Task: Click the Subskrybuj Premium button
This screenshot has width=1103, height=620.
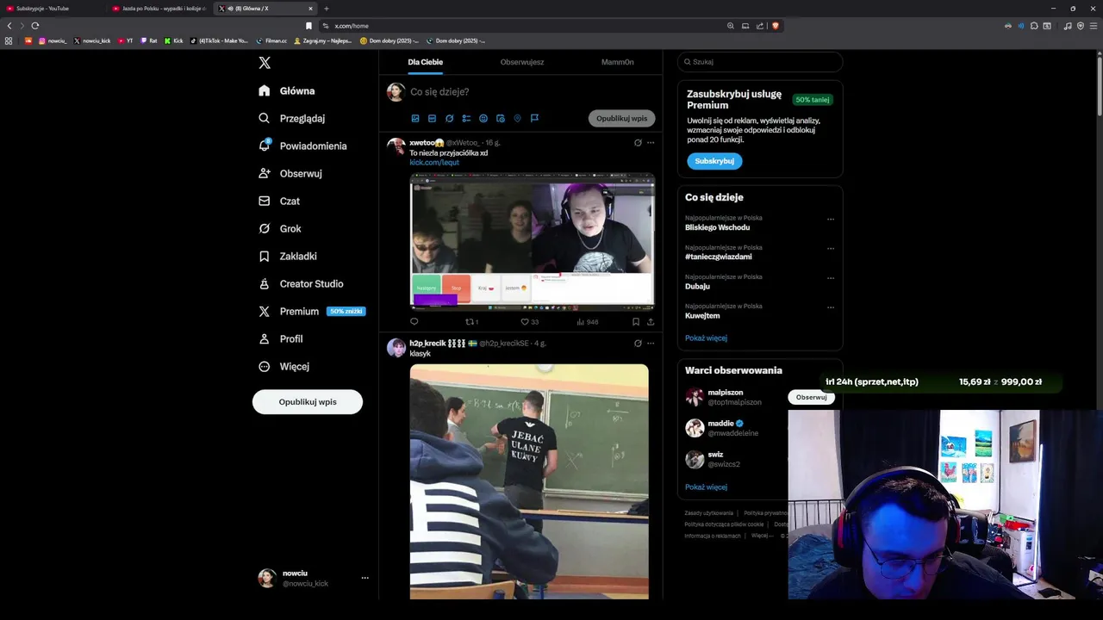Action: click(x=714, y=161)
